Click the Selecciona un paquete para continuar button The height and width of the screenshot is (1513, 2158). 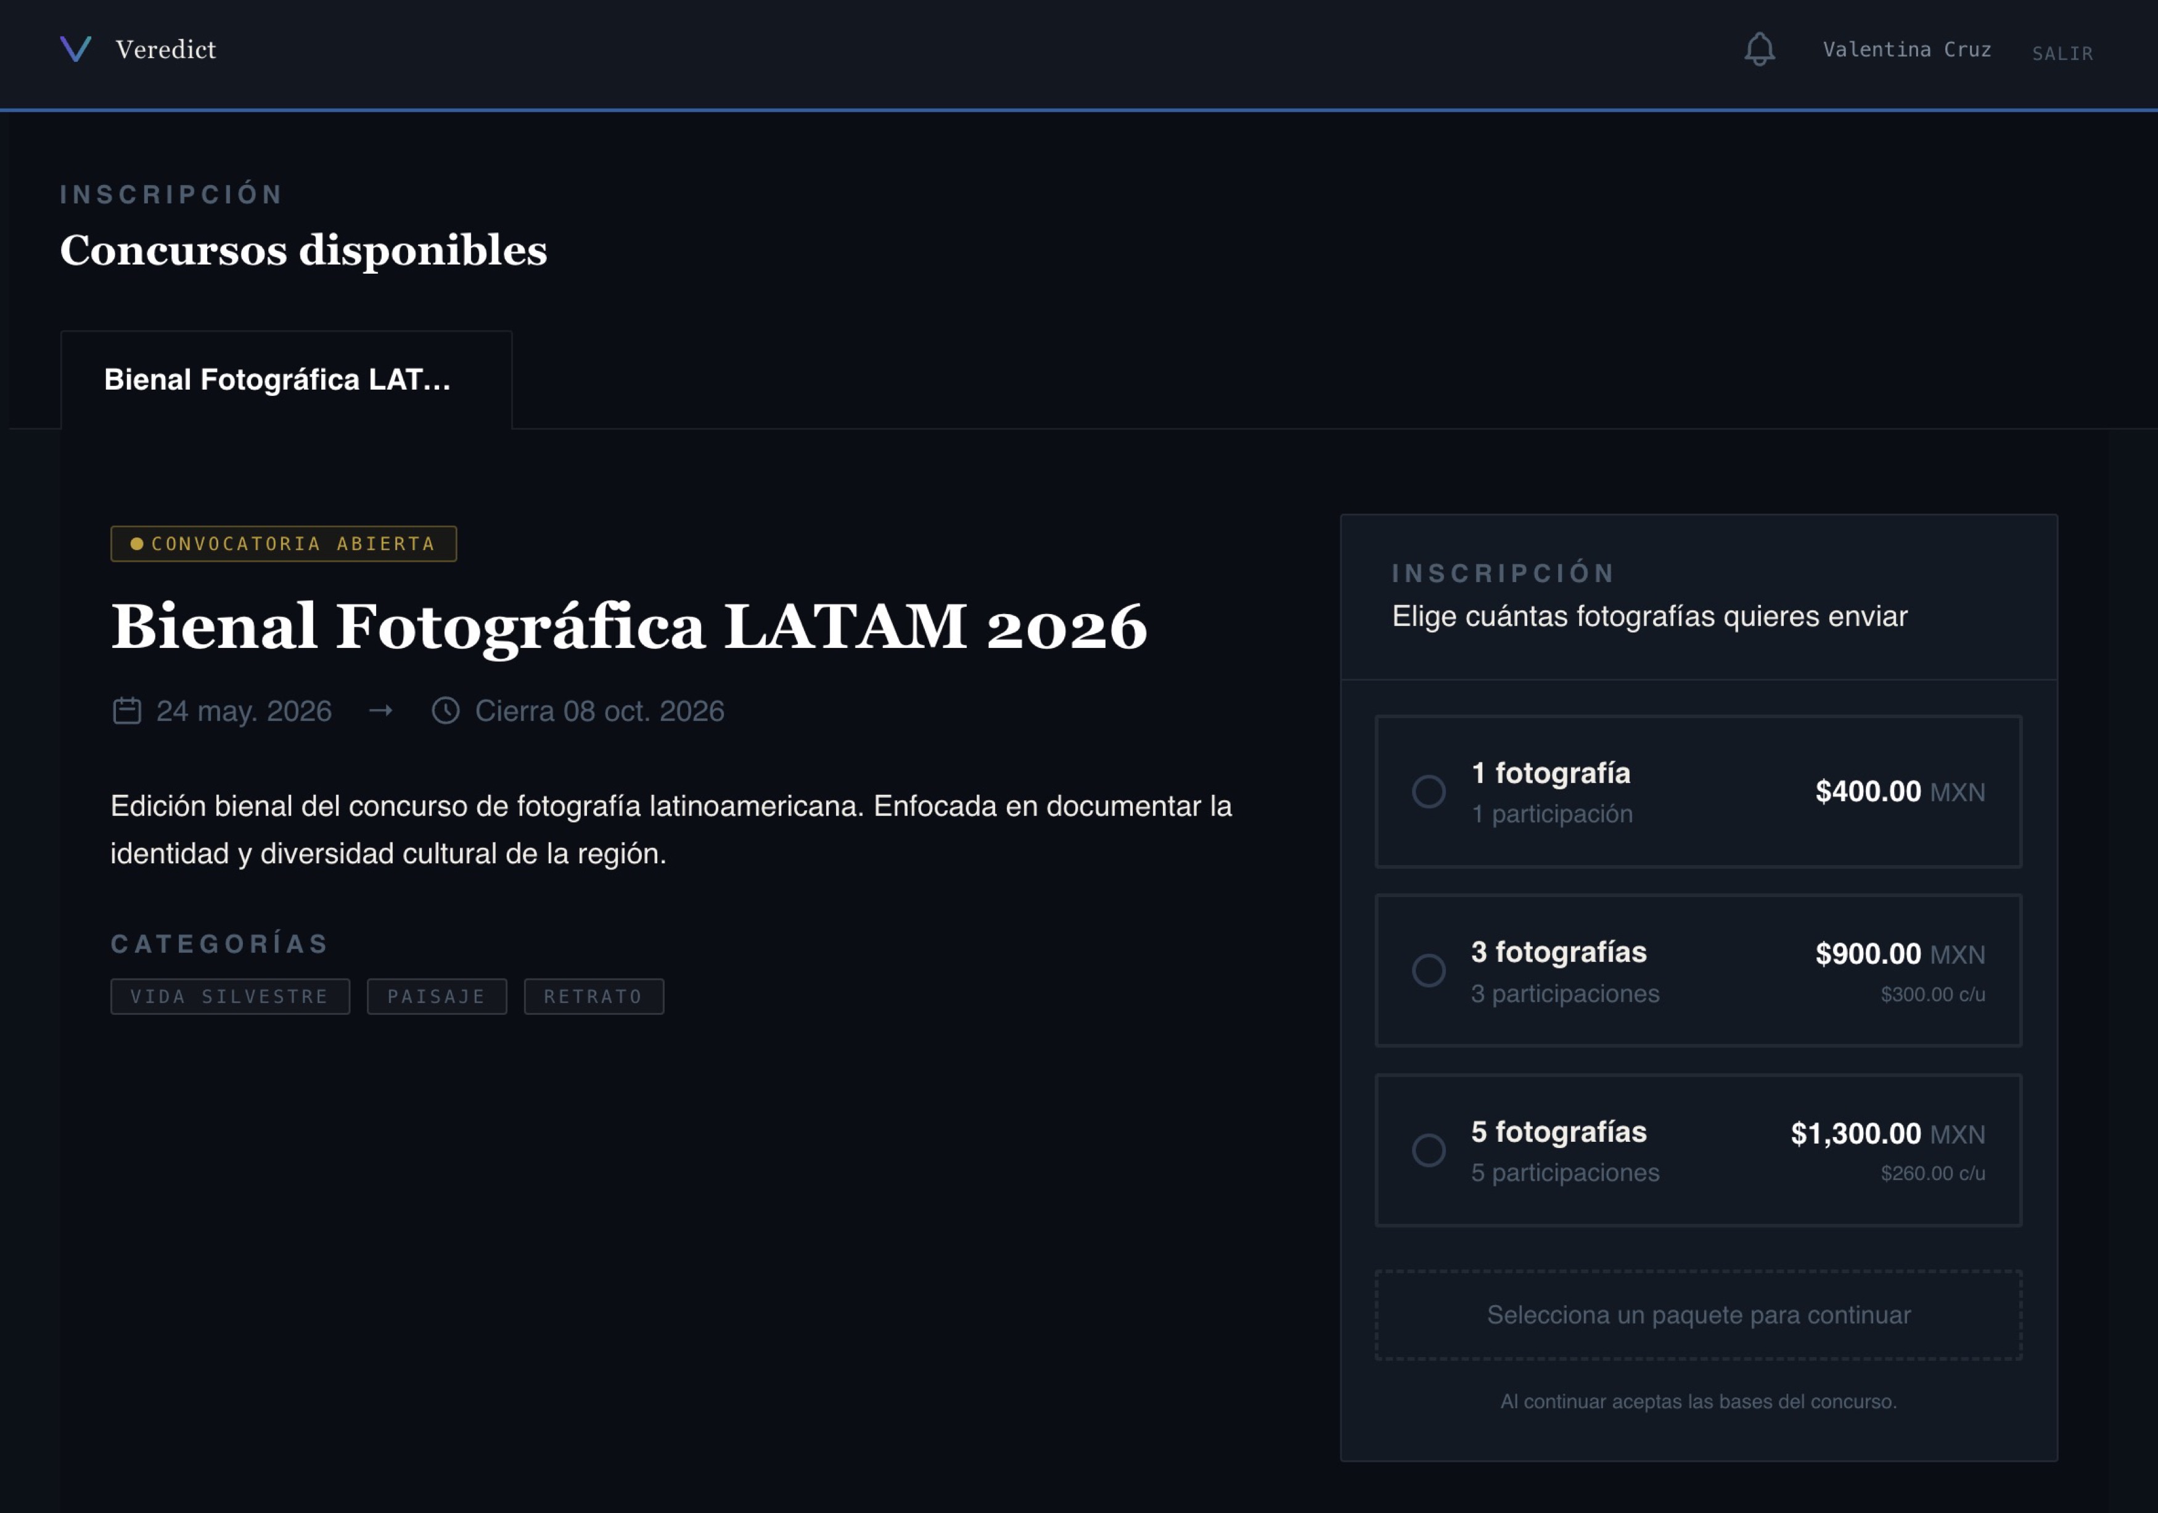(1699, 1314)
